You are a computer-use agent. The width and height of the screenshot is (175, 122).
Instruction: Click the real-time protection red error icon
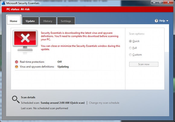pos(17,62)
